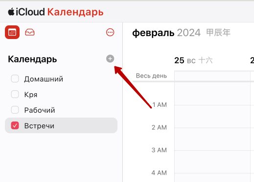Select the Рабочий calendar name
This screenshot has width=254, height=182.
(x=40, y=110)
